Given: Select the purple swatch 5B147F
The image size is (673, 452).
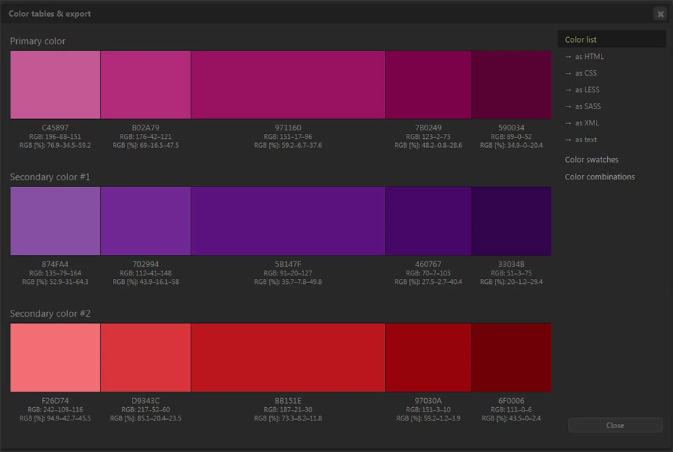Looking at the screenshot, I should 287,221.
